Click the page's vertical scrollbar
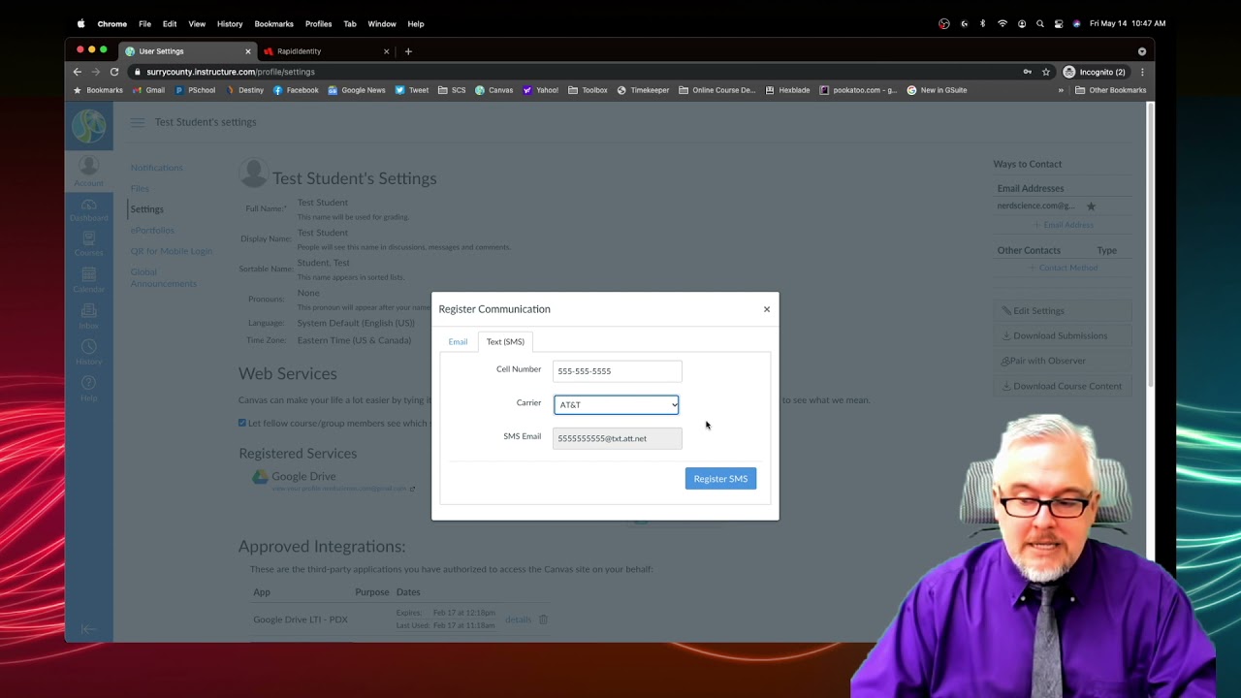This screenshot has height=698, width=1241. coord(1151,242)
